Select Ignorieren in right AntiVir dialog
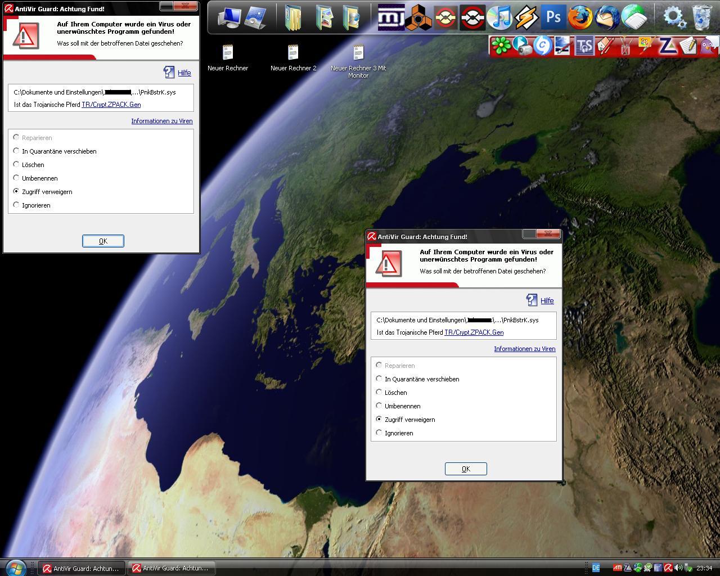 395,433
